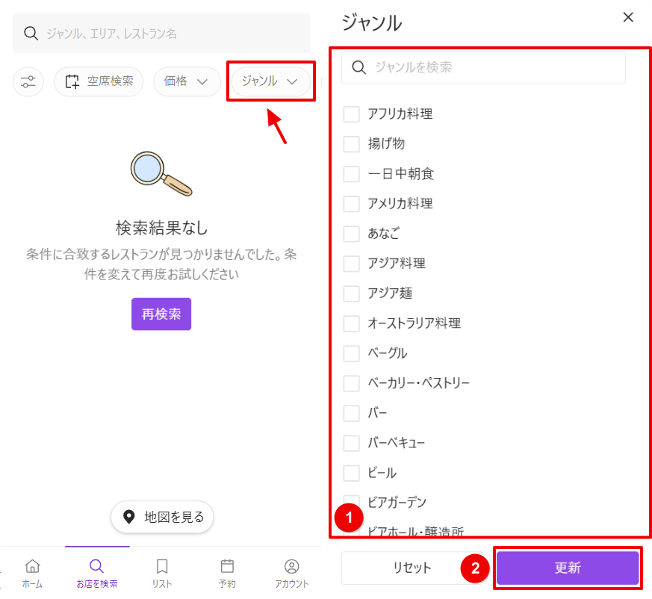Check the アフリカ料理 checkbox
This screenshot has height=599, width=652.
click(351, 114)
